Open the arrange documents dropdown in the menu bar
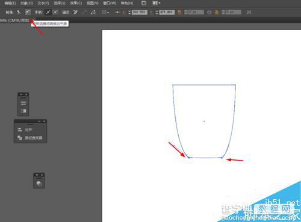Screen dimensions: 301x222 (x=157, y=3)
